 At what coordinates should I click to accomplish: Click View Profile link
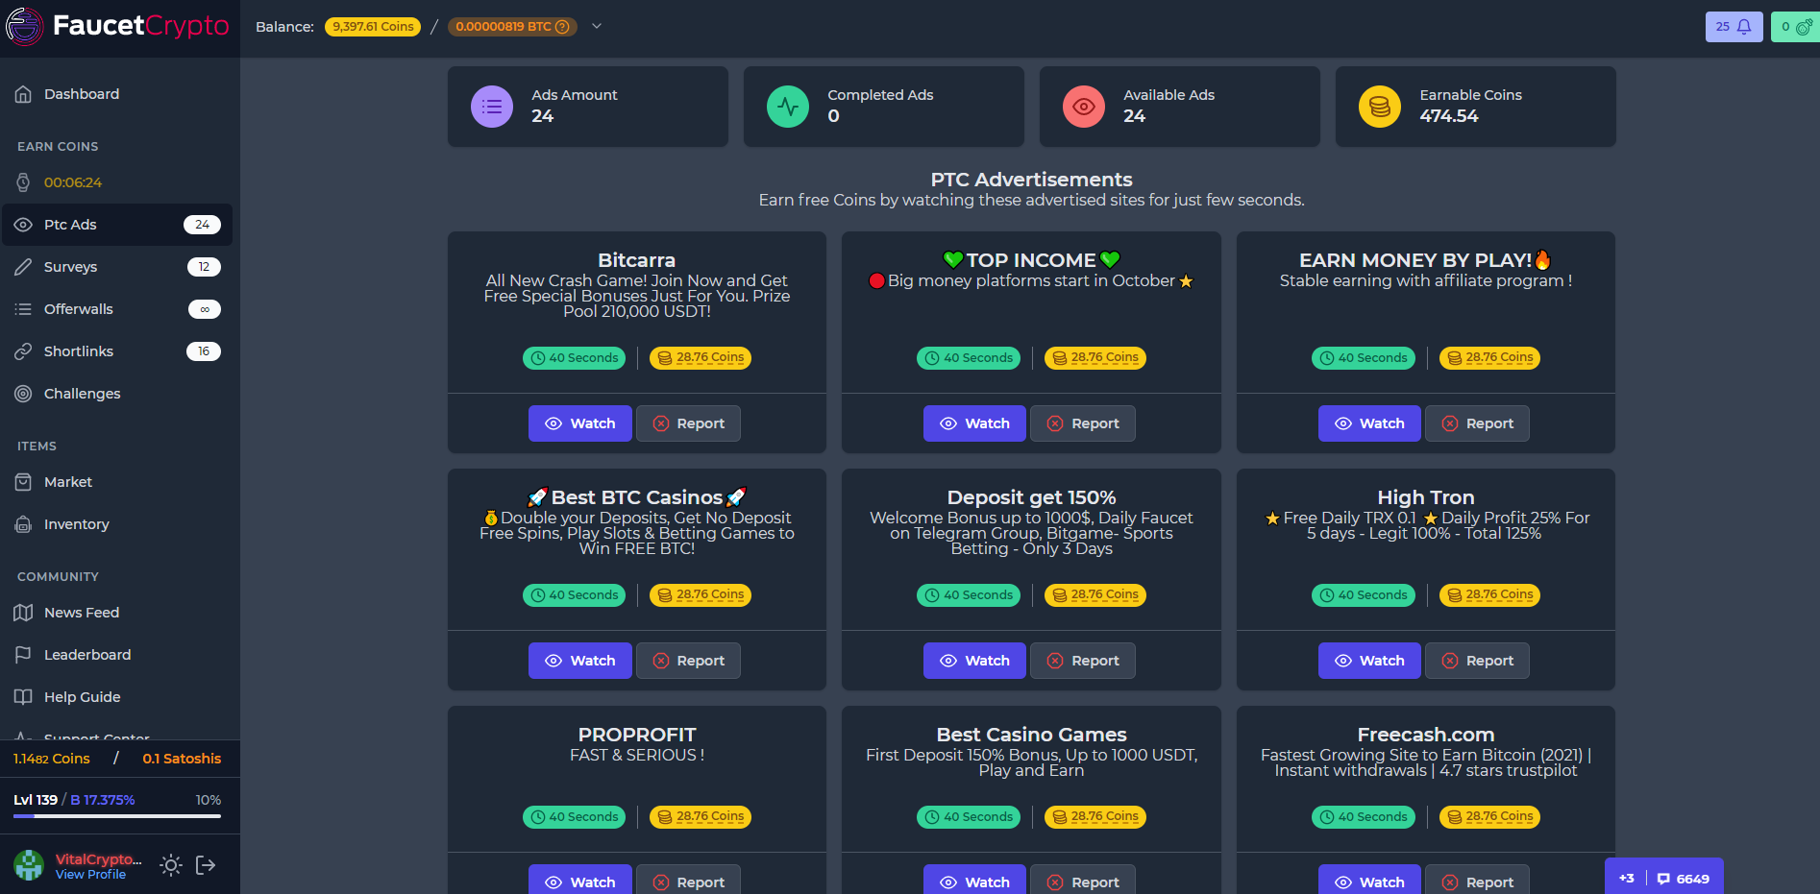[90, 875]
